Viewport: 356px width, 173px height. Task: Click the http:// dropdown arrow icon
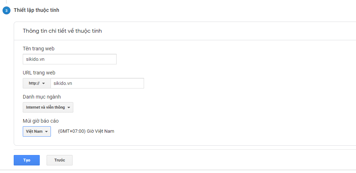(x=44, y=83)
